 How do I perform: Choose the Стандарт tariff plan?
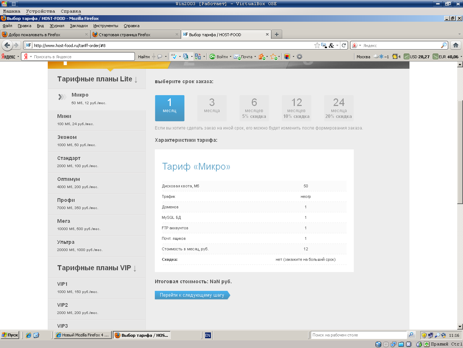97,162
